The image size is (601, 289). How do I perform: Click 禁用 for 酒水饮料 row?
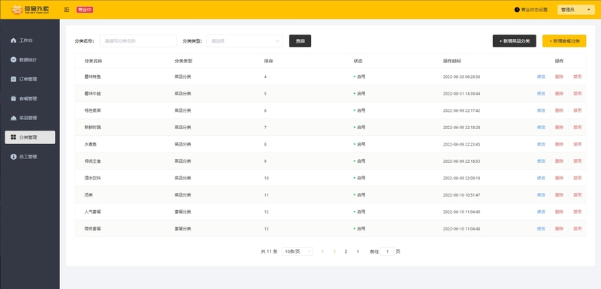point(577,178)
